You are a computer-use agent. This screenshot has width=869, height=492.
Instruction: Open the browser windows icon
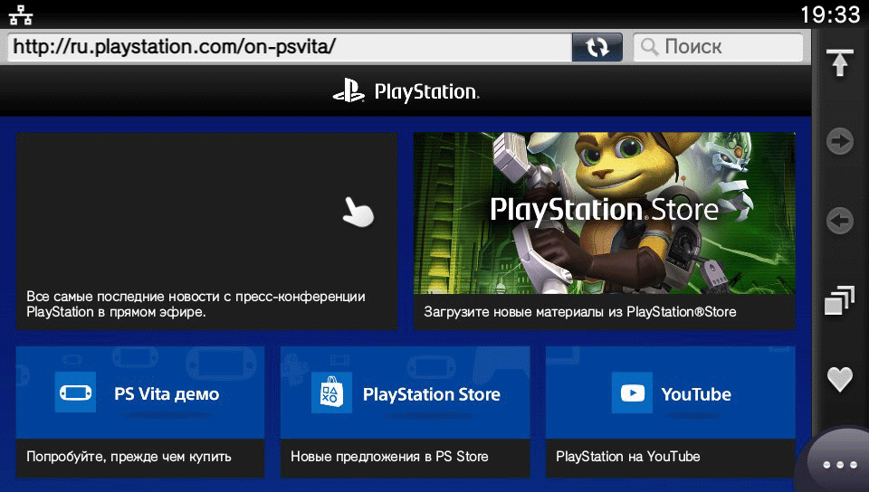[840, 301]
